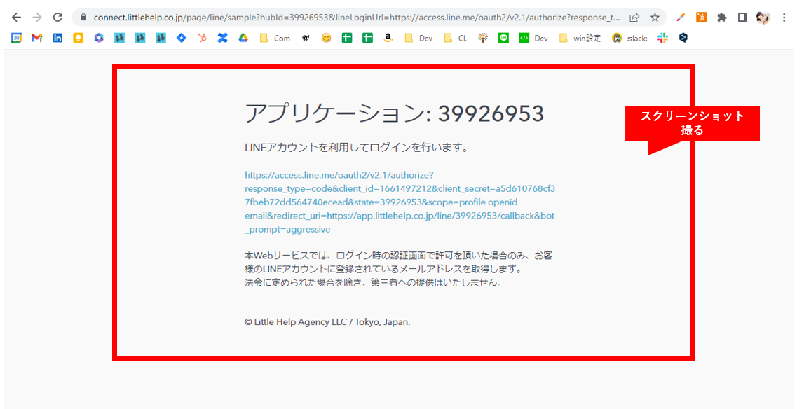Image resolution: width=804 pixels, height=409 pixels.
Task: Open the LINE bookmark icon
Action: (503, 39)
